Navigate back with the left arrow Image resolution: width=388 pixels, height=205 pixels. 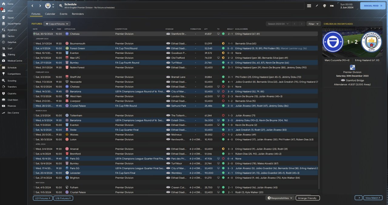tap(32, 6)
